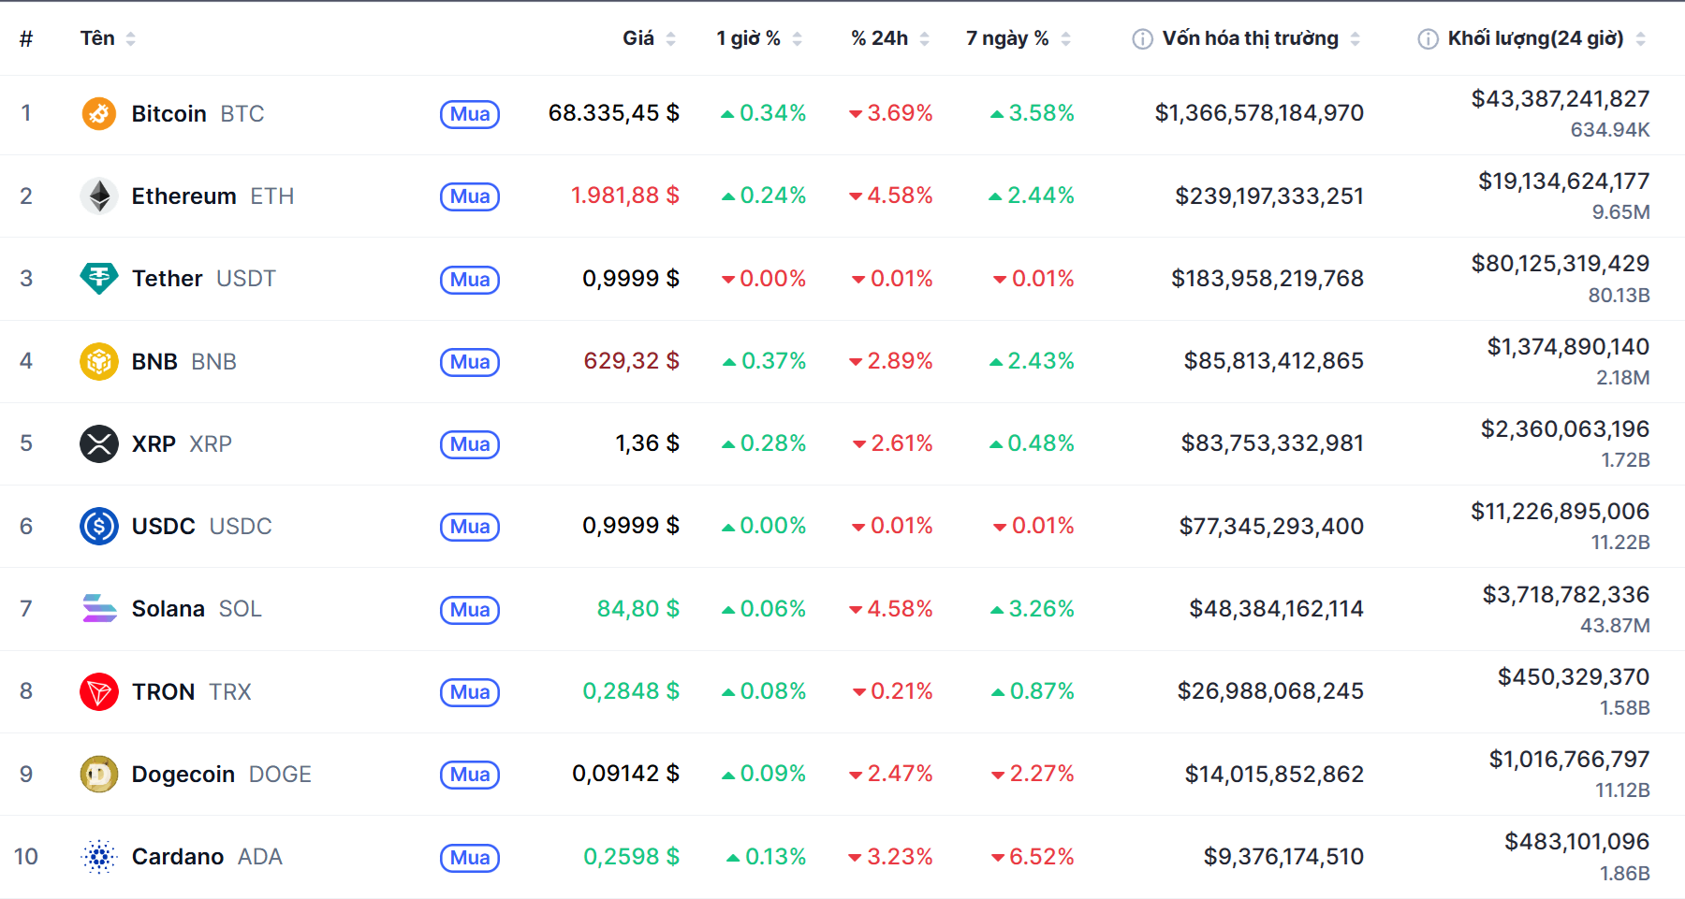Click the TRON logo icon
Screen dimensions: 1685x899
click(98, 692)
